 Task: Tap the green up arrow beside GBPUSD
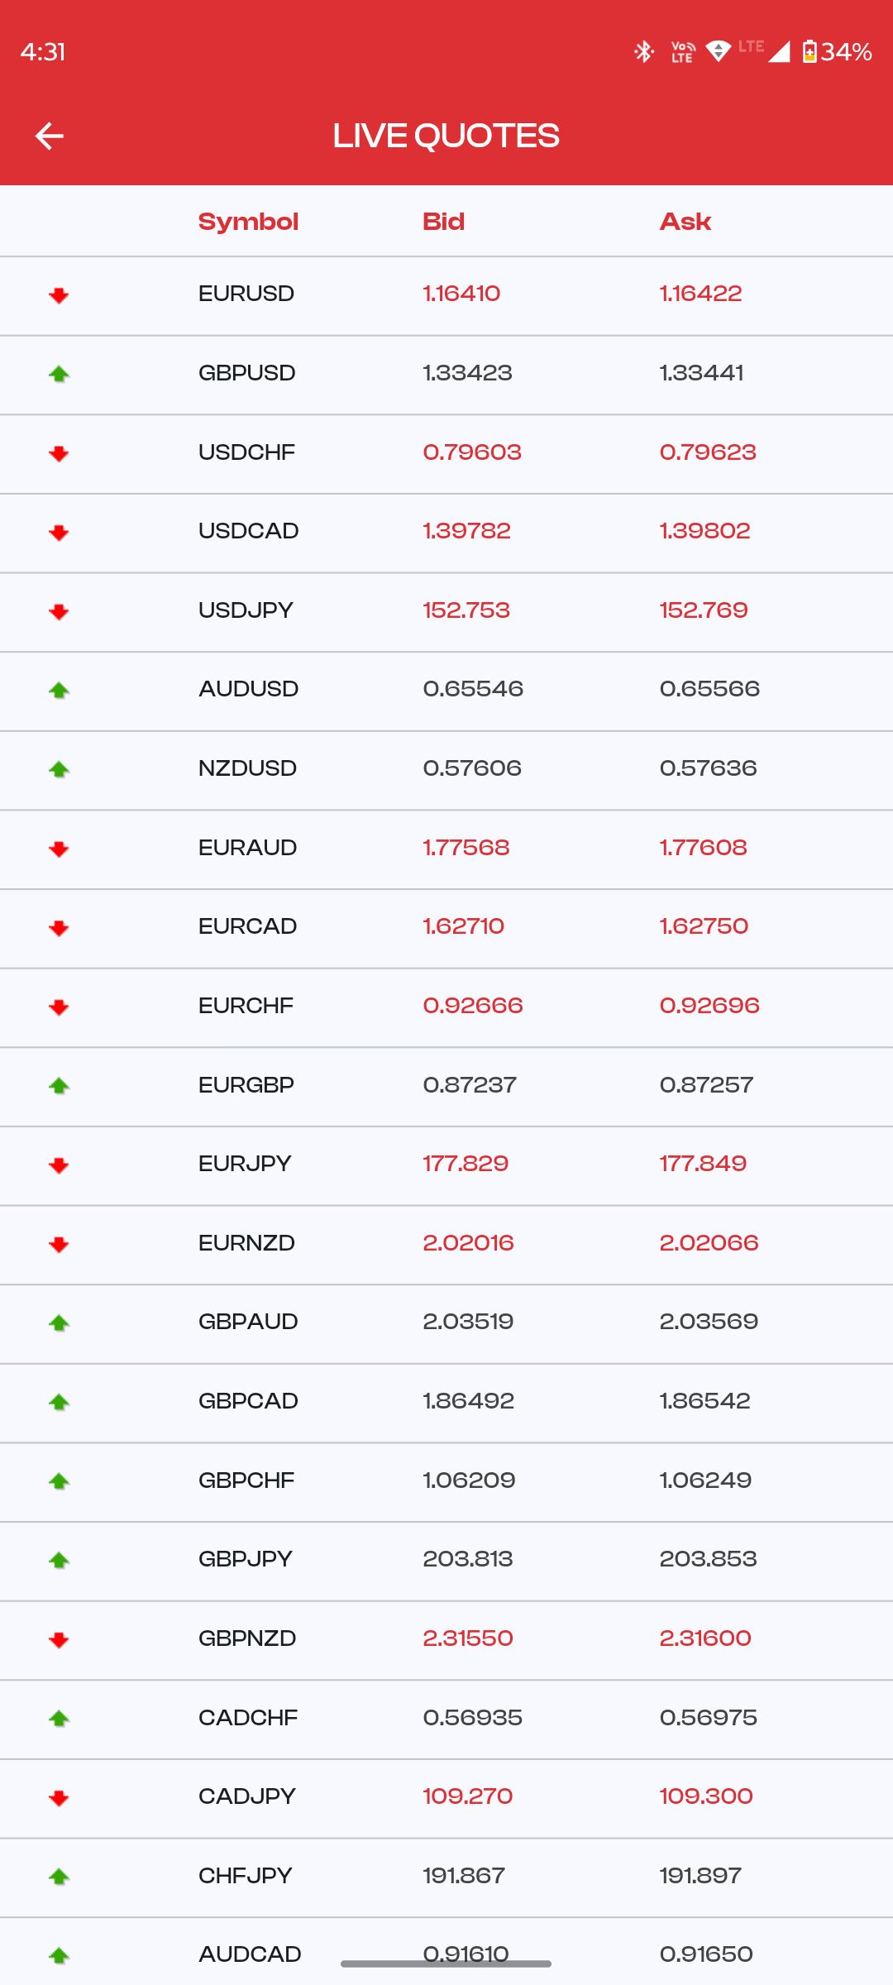59,374
